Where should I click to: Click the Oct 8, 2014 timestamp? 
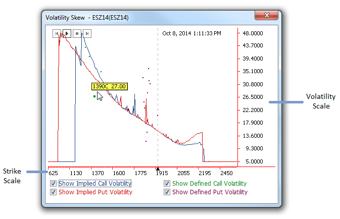pyautogui.click(x=191, y=34)
